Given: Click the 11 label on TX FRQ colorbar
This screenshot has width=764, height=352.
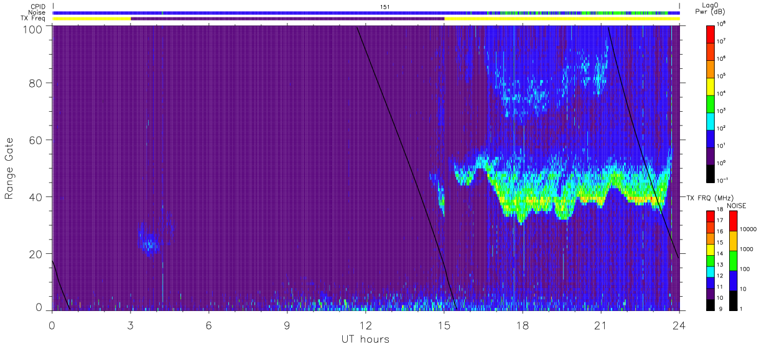Looking at the screenshot, I should 720,287.
